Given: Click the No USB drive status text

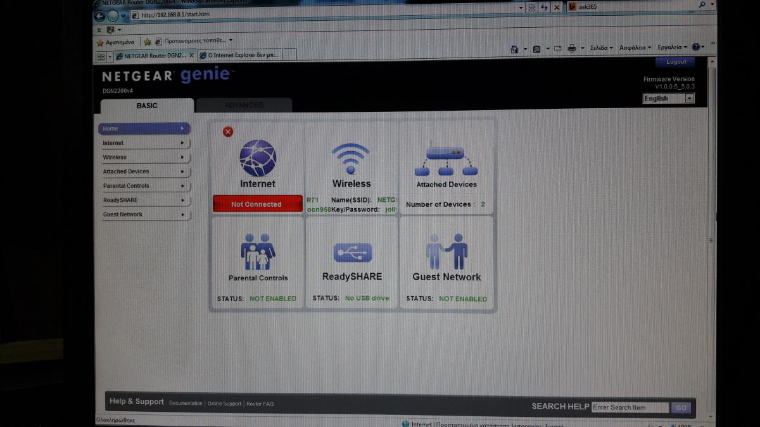Looking at the screenshot, I should [x=367, y=298].
